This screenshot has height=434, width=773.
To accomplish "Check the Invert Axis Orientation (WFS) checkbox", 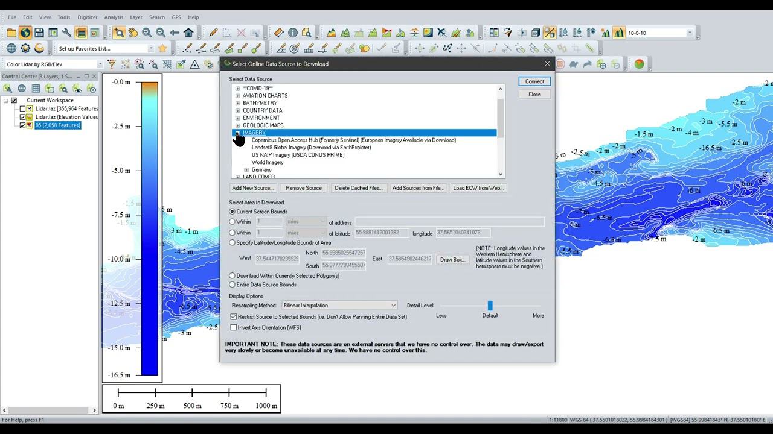I will [x=234, y=327].
